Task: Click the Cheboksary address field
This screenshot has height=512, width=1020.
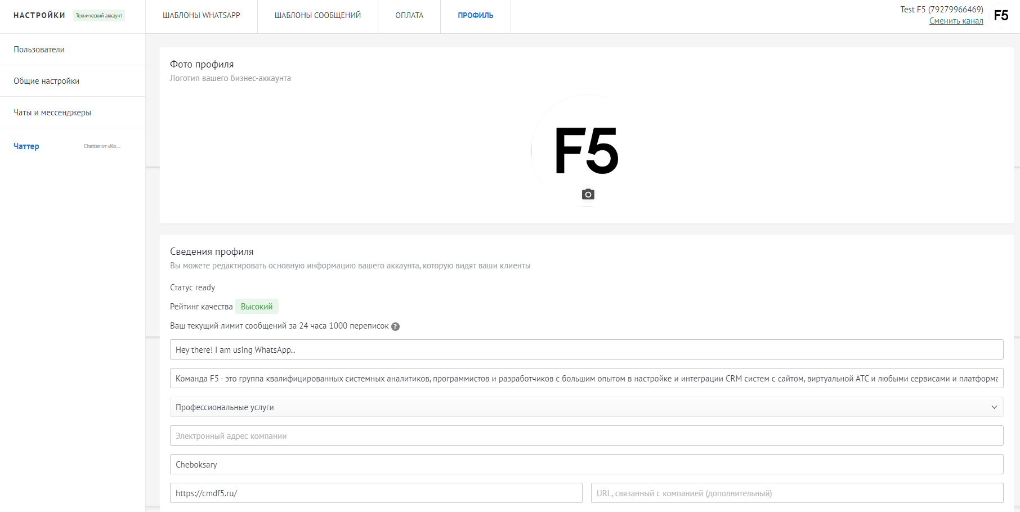Action: click(x=587, y=464)
